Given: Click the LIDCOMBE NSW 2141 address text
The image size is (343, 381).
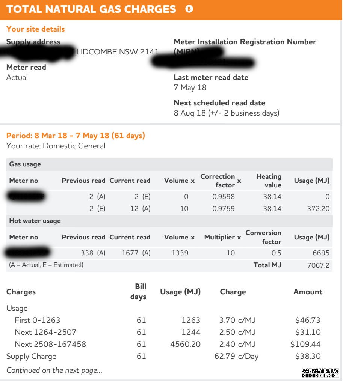Looking at the screenshot, I should pos(117,52).
